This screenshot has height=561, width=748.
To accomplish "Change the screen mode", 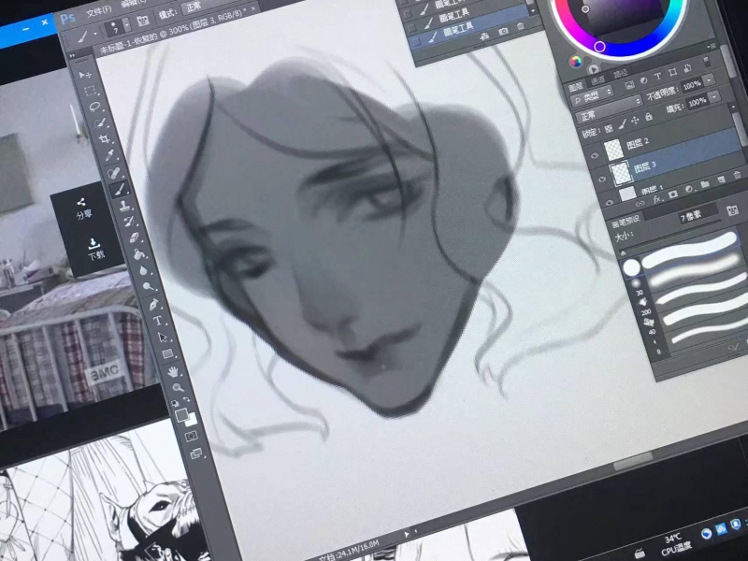I will pyautogui.click(x=196, y=453).
